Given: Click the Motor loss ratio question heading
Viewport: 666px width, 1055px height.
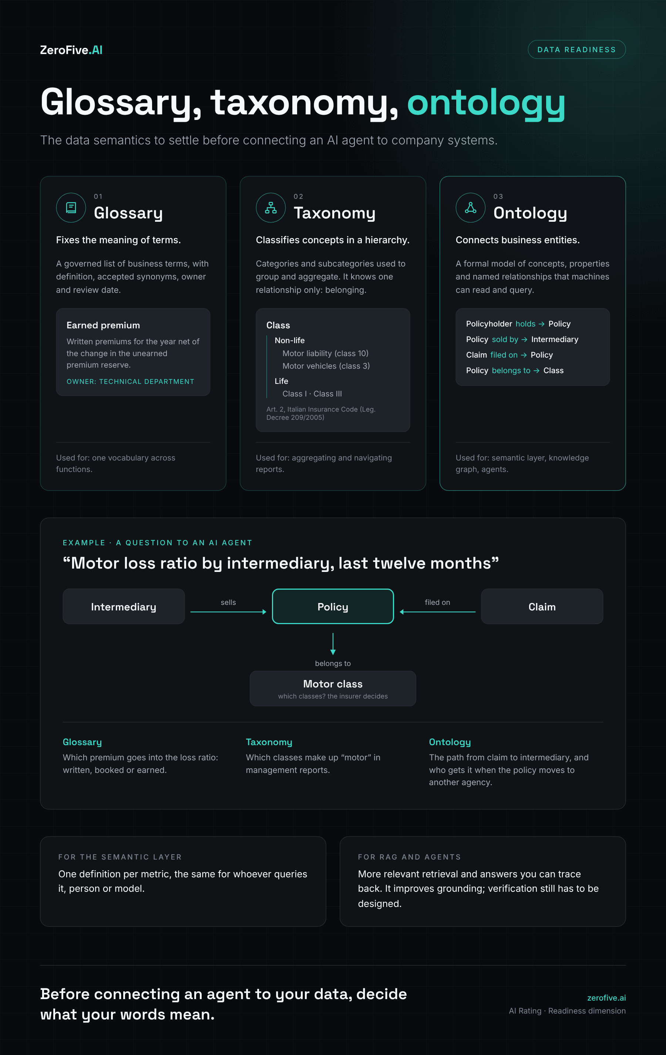Looking at the screenshot, I should click(281, 563).
